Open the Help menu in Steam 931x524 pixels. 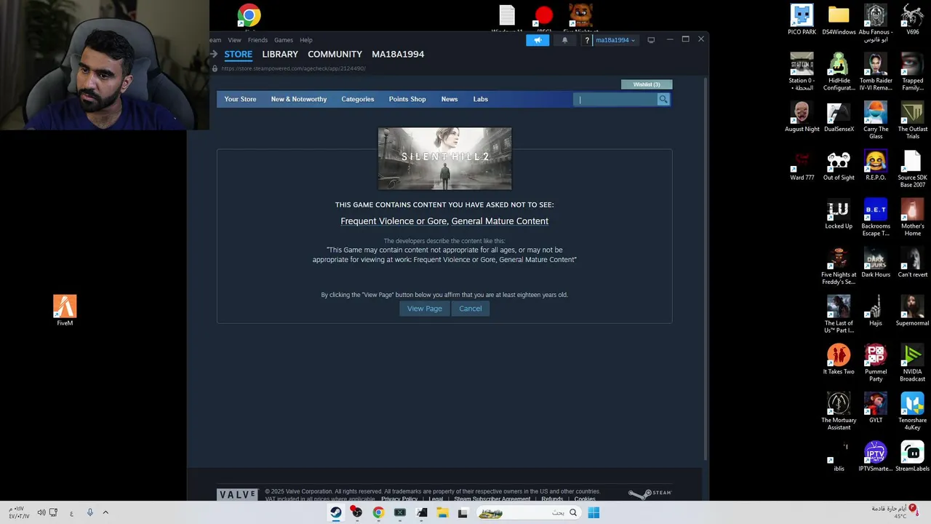306,40
